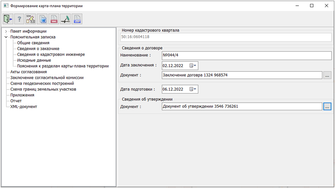Open the Дата подготовки calendar dropdown
This screenshot has height=188, width=335.
pos(193,89)
